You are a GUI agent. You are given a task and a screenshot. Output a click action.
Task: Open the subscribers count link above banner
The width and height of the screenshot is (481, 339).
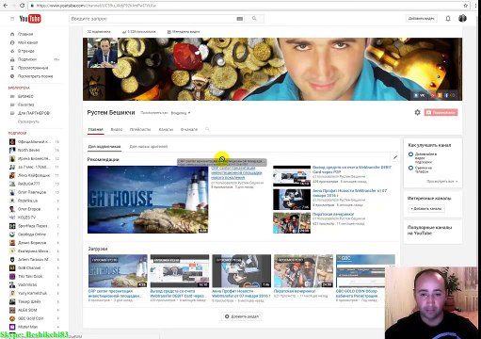(99, 32)
